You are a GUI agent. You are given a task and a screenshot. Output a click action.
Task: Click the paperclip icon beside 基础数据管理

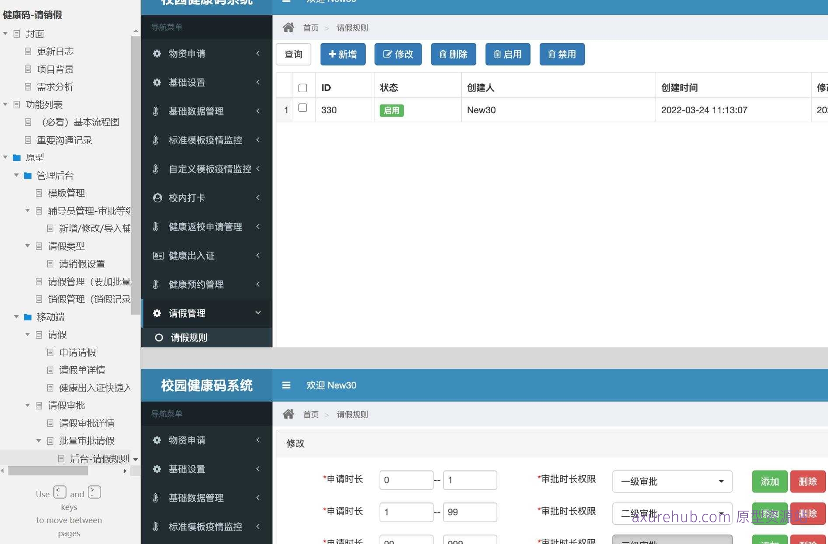pyautogui.click(x=156, y=111)
